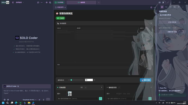Click the SOLO logo icon in title bar
Viewport: 188px width, 105px height.
[x=5, y=2]
